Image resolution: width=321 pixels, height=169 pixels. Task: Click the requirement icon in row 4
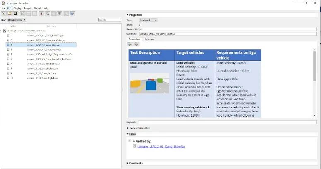[8, 50]
